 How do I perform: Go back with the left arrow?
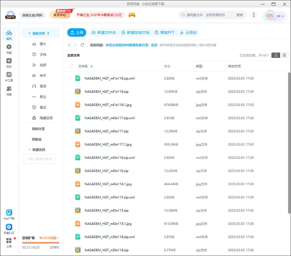click(x=69, y=45)
